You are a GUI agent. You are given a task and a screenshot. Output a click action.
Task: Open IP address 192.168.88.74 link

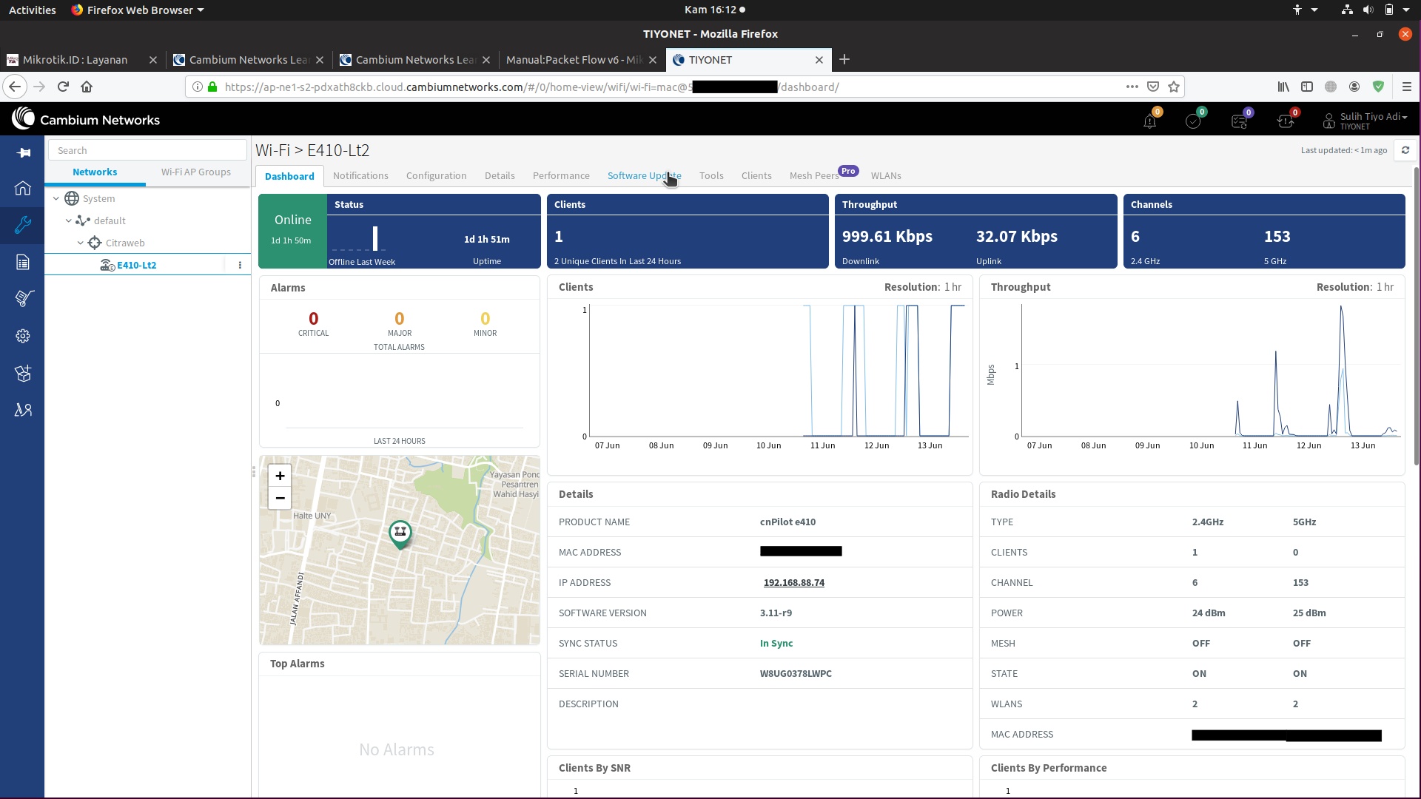coord(794,582)
